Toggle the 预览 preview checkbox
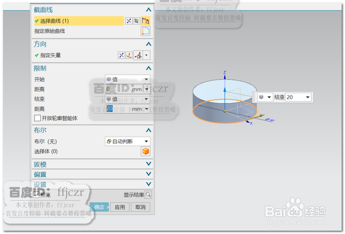The height and width of the screenshot is (234, 345). point(37,195)
